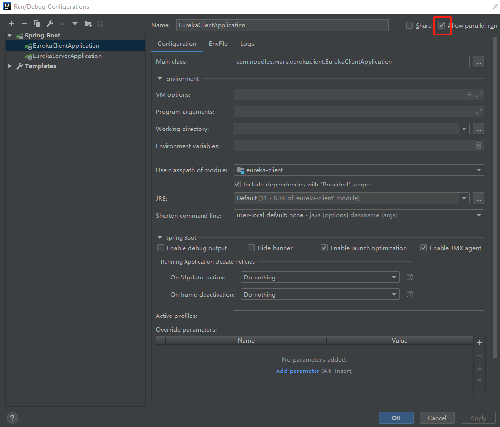
Task: Click the Move to folder icon
Action: 88,24
